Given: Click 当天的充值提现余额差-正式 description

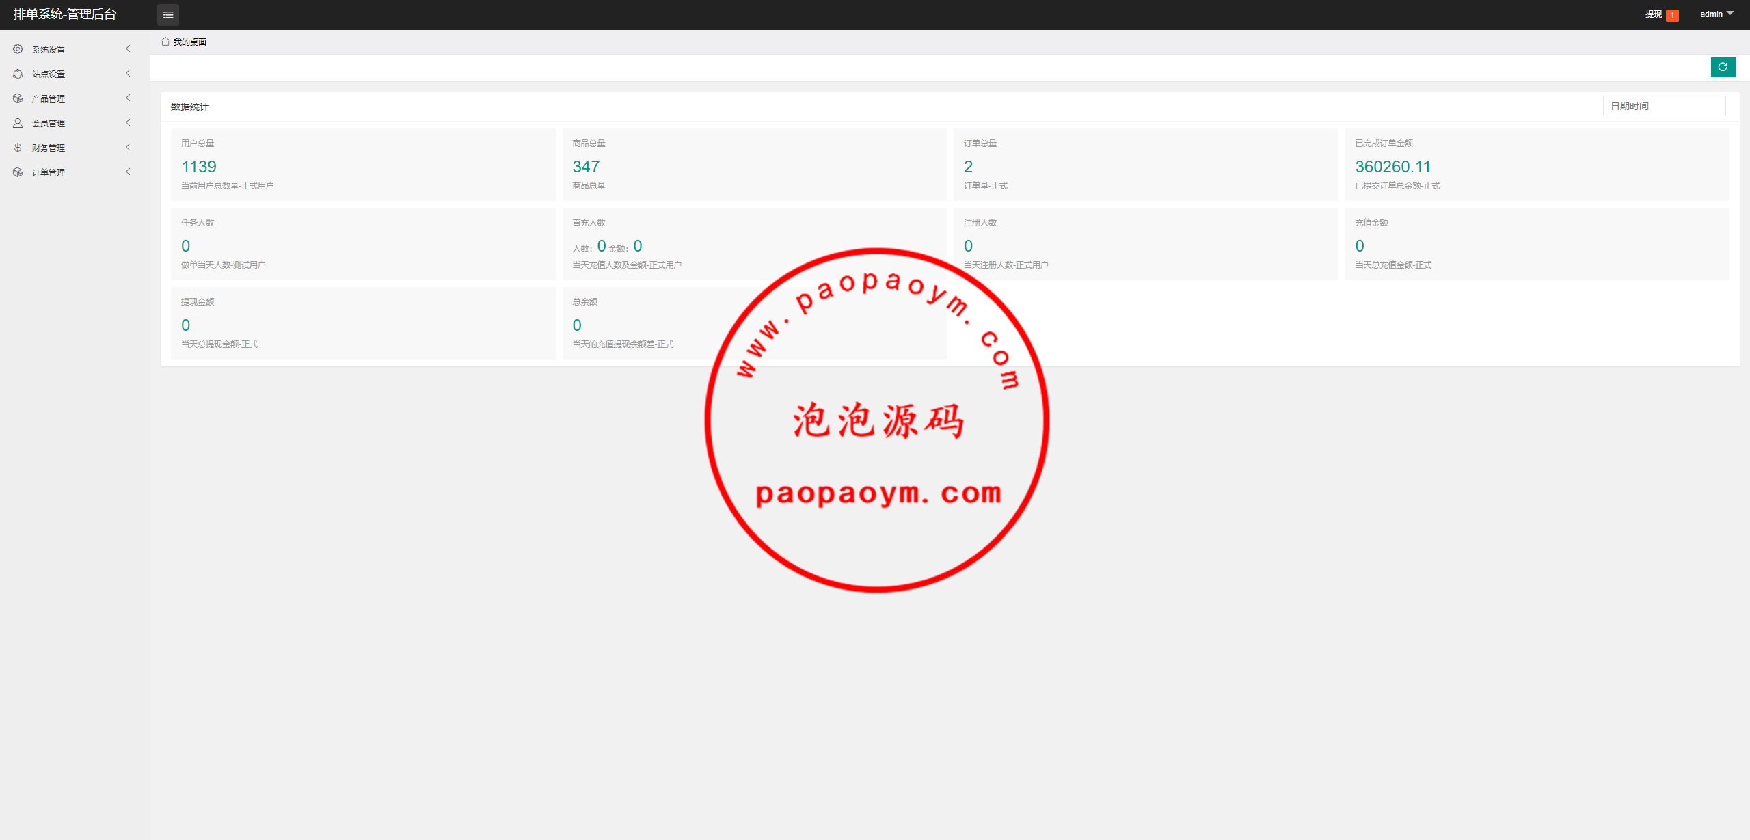Looking at the screenshot, I should point(623,344).
